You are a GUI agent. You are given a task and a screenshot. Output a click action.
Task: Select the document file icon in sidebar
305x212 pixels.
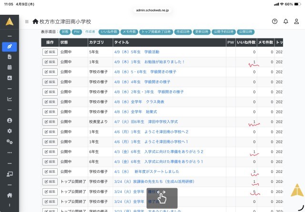tap(10, 57)
